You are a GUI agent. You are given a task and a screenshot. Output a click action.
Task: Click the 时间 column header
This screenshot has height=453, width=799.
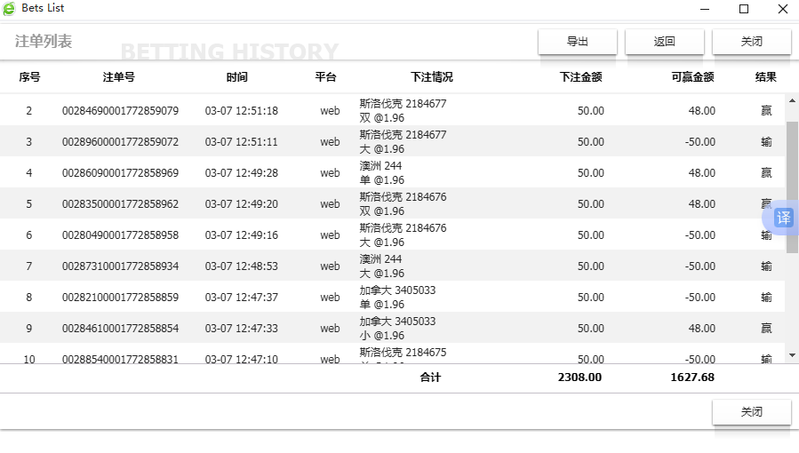pyautogui.click(x=237, y=77)
